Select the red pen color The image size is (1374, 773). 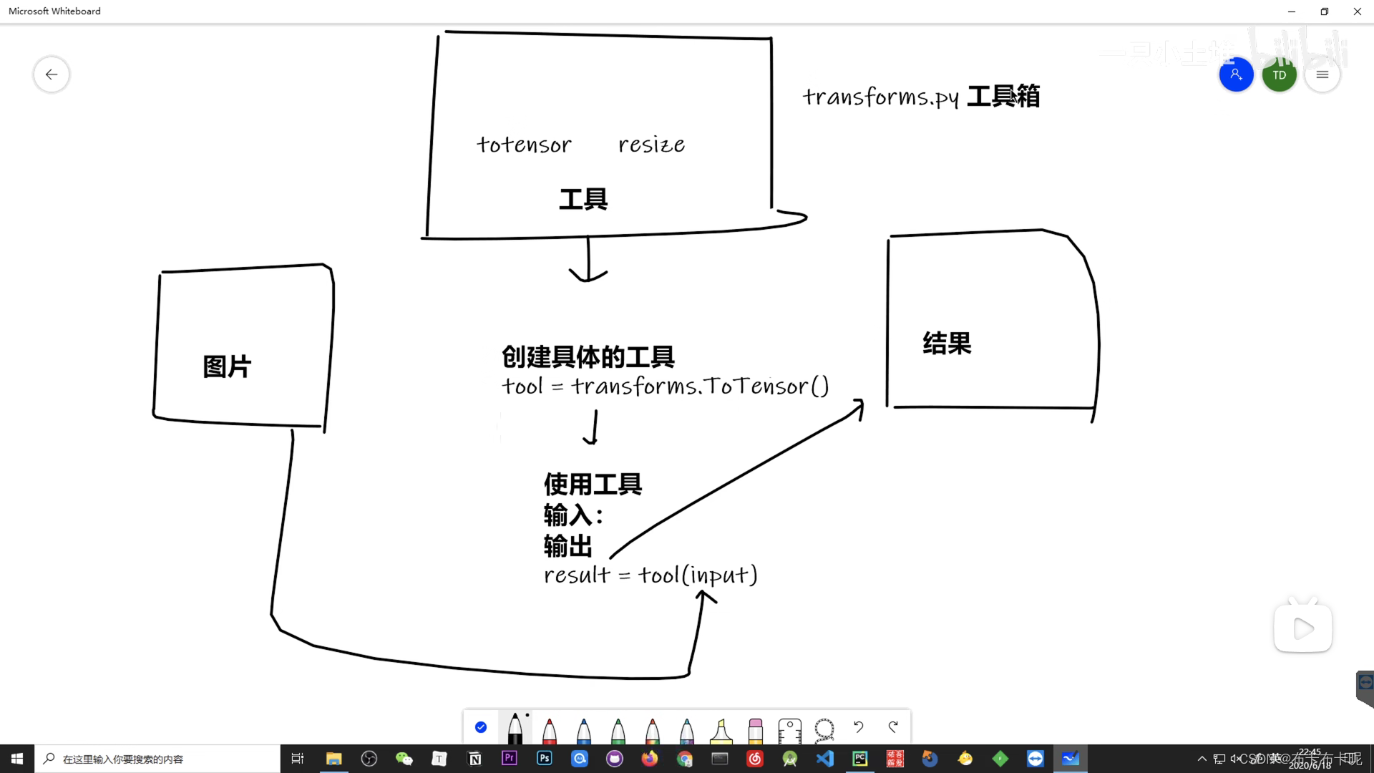(550, 729)
